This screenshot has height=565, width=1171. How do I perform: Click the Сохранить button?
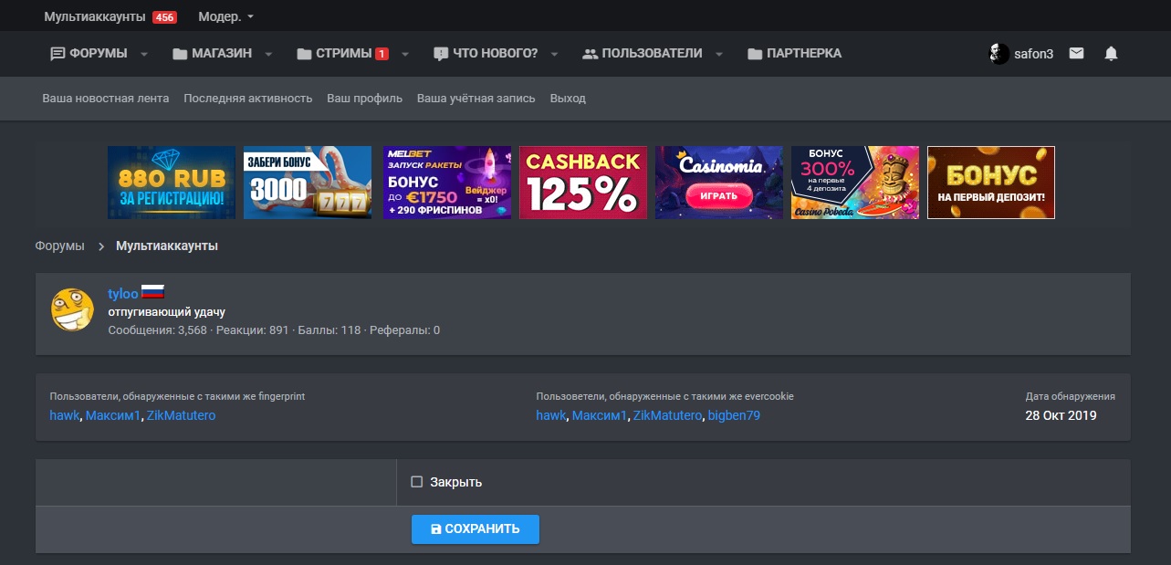pos(475,528)
